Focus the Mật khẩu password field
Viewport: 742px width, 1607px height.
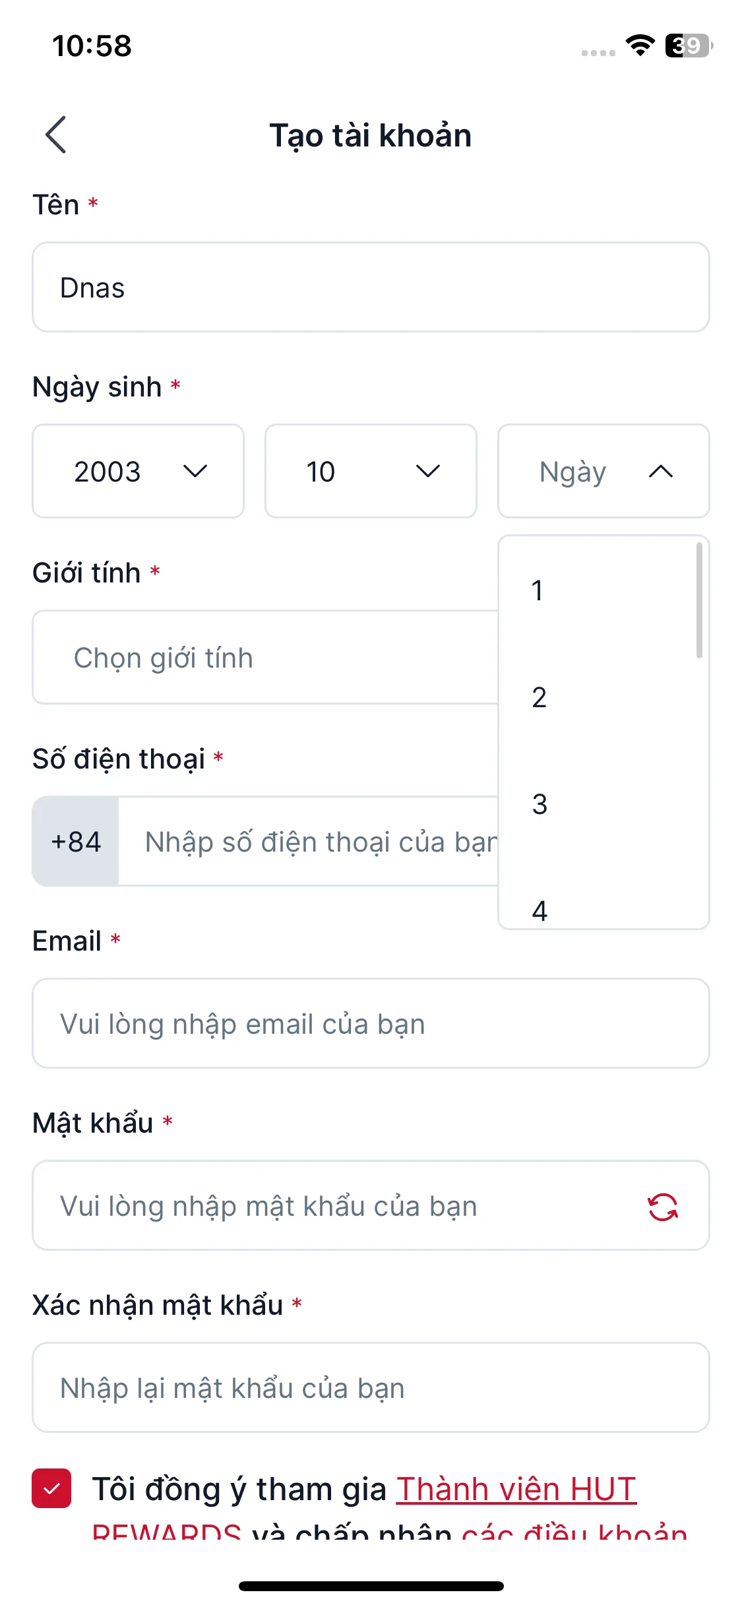tap(330, 1206)
